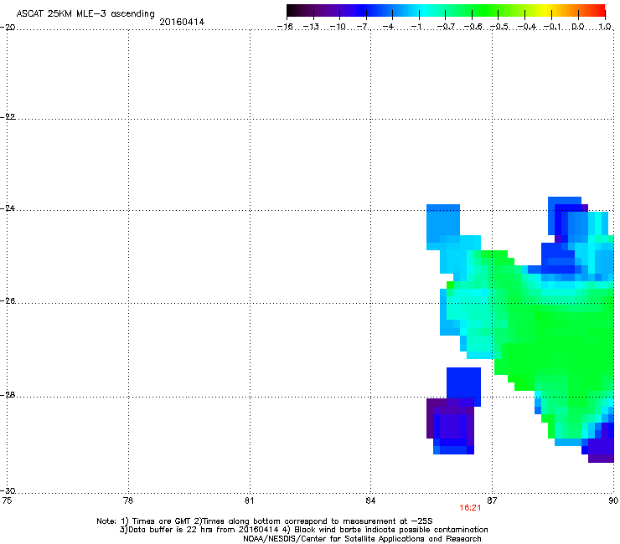Click the -7 colorbar tick label
This screenshot has width=620, height=544.
click(362, 27)
